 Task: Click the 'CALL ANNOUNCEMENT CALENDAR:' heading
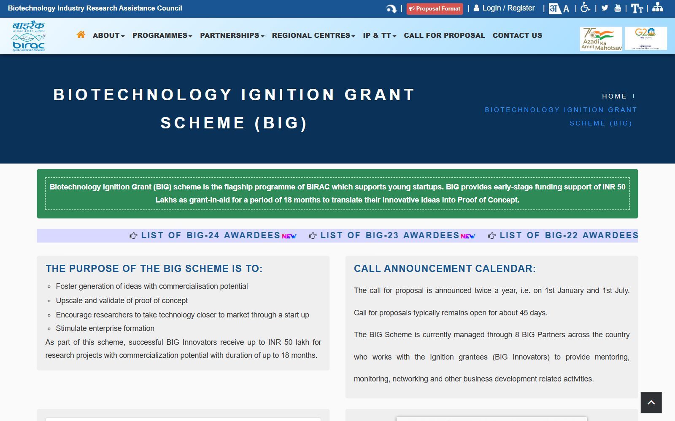click(445, 269)
